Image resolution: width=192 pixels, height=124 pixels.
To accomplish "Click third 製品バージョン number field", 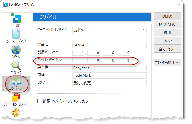I will coord(109,53).
